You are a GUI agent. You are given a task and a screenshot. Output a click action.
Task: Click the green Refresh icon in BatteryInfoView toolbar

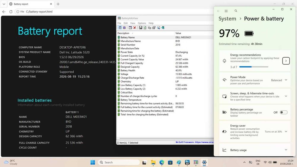tap(145, 28)
